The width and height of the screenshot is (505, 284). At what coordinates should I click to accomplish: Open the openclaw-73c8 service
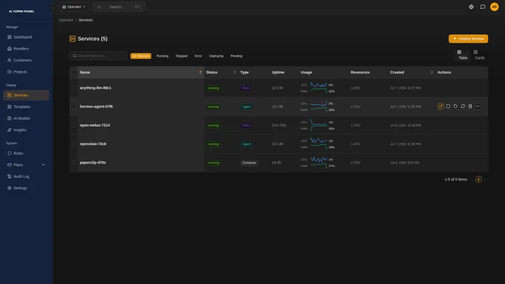point(93,144)
